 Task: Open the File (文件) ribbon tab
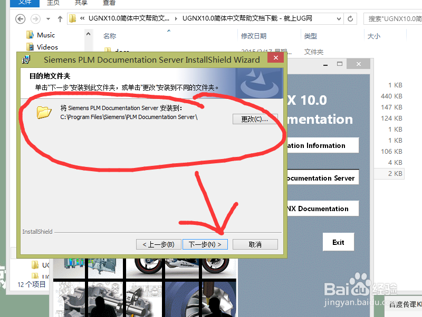25,3
